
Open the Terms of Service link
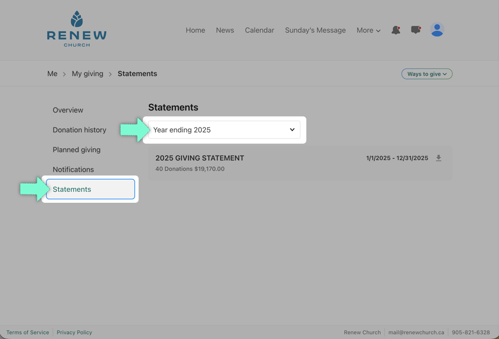pos(28,333)
